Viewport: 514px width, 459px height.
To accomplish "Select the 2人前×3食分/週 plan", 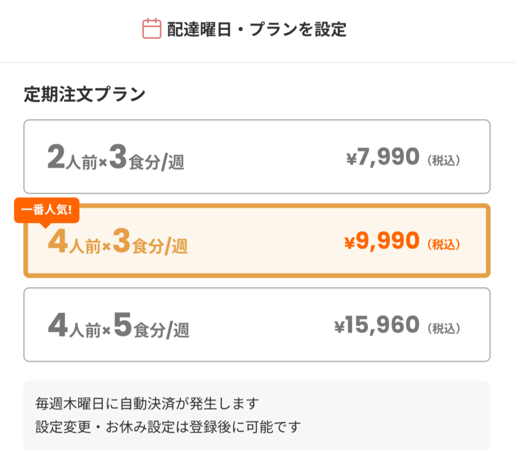I will pyautogui.click(x=256, y=157).
